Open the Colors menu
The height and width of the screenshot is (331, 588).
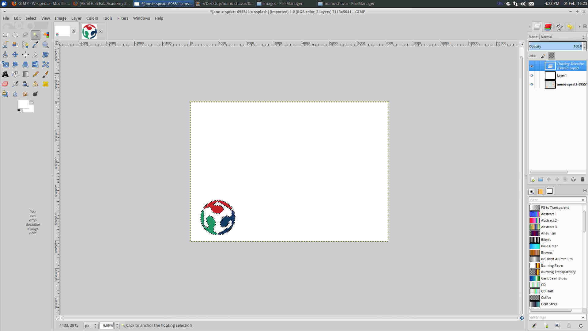(x=92, y=18)
